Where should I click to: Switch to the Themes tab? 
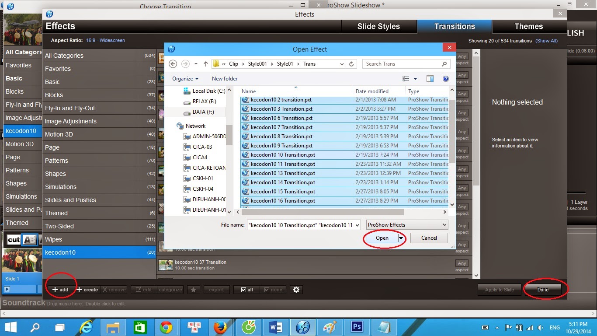529,26
